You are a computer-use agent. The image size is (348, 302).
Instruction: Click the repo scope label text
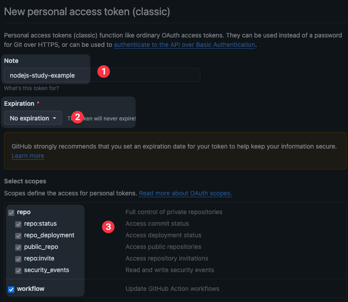tap(24, 212)
